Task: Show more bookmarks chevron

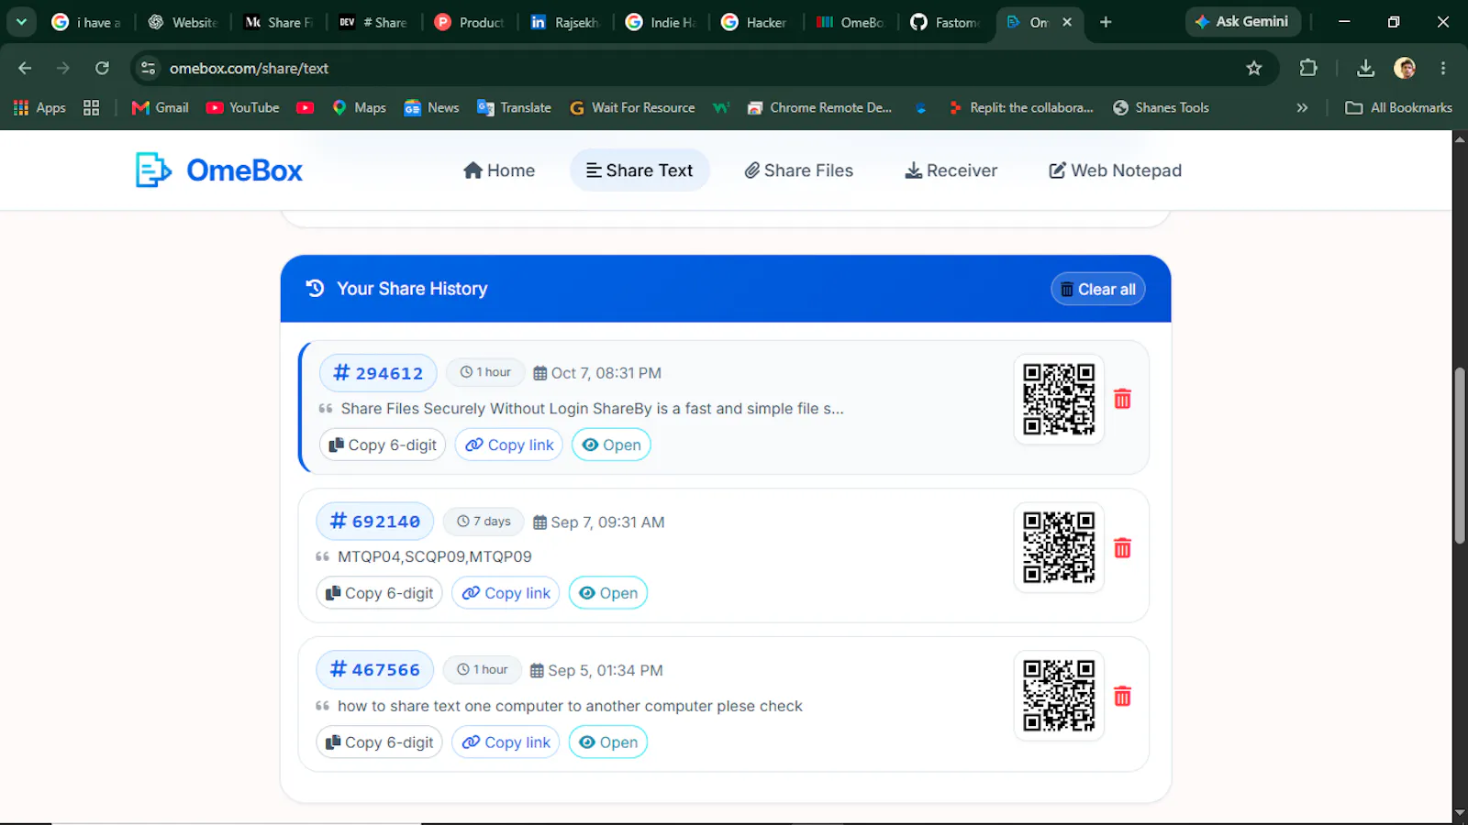Action: point(1302,107)
